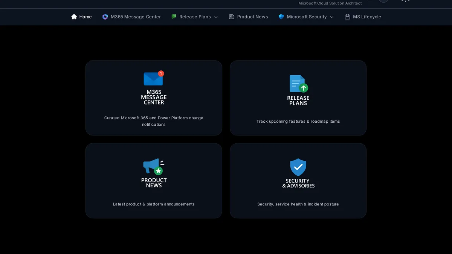Click the red notification badge on envelope
The image size is (452, 254).
click(161, 73)
